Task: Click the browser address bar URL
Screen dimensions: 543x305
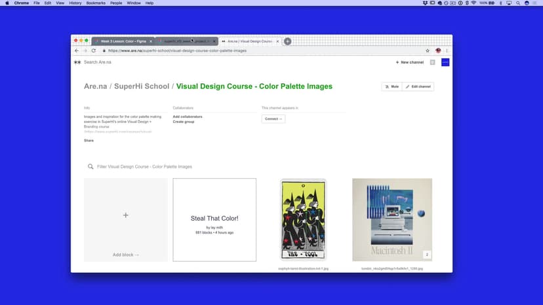Action: click(177, 50)
